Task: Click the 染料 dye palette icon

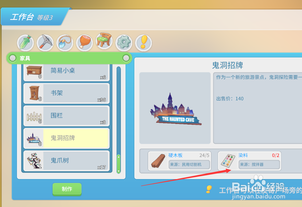Action: click(228, 161)
